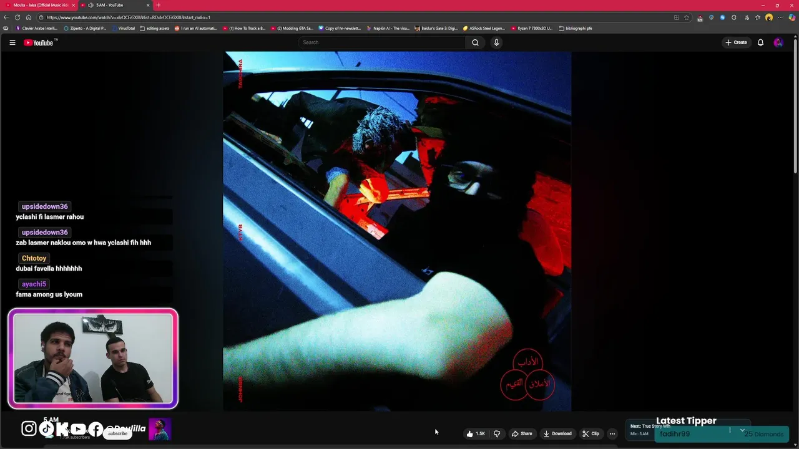The height and width of the screenshot is (449, 799).
Task: Open the ASRock Steel Legen... bookmark
Action: coord(484,28)
